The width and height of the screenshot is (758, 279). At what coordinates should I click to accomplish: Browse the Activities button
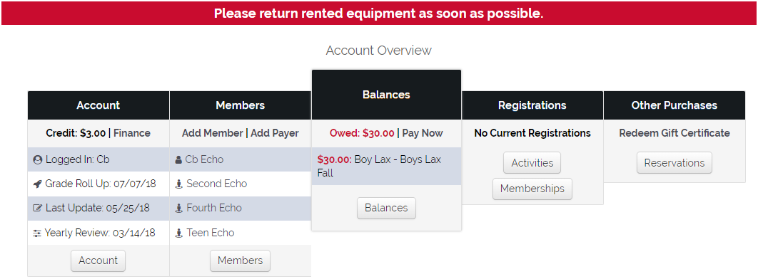point(532,163)
